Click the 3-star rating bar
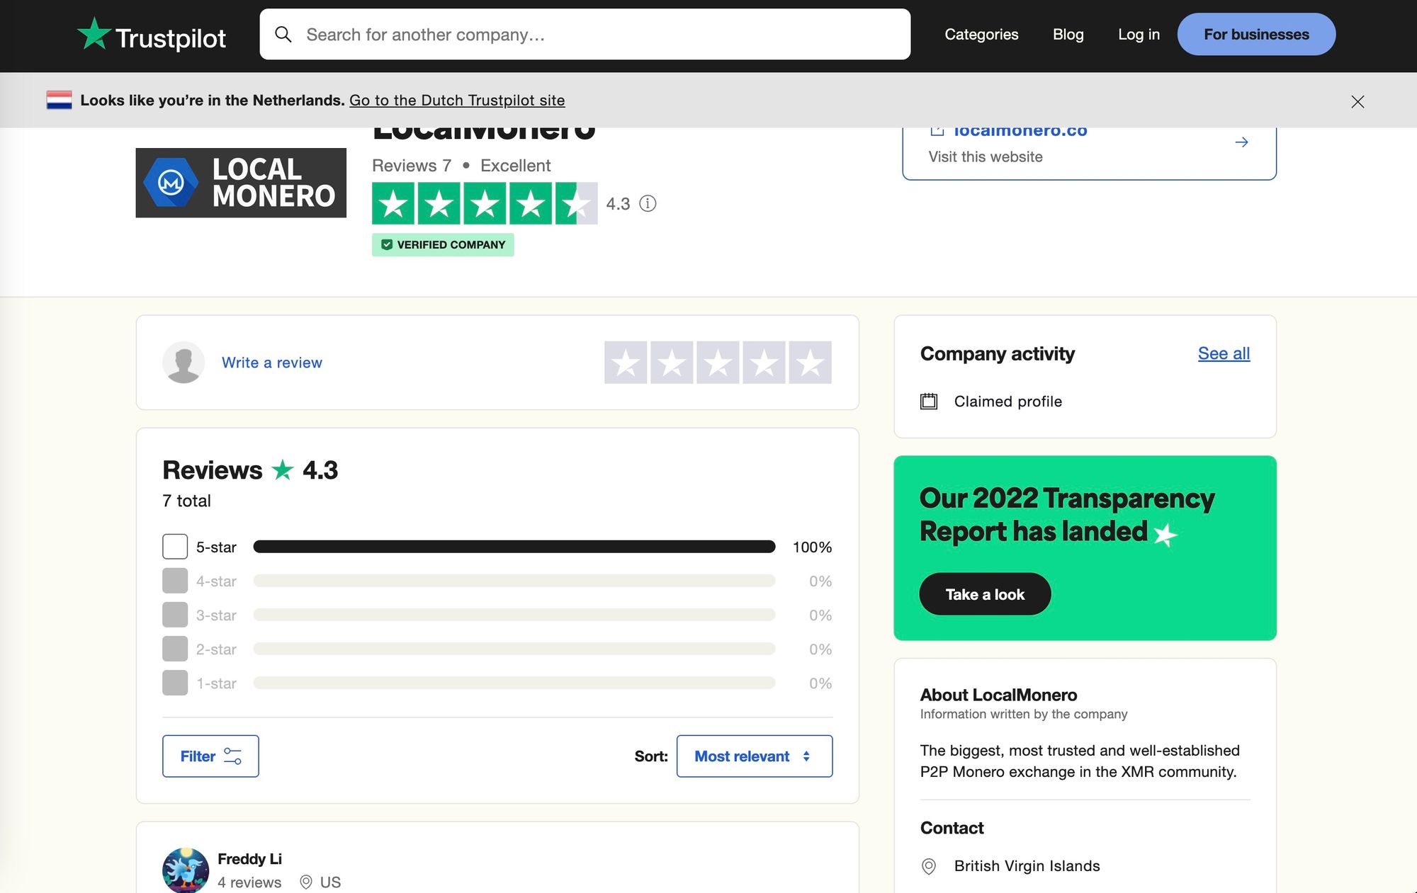This screenshot has height=893, width=1417. coord(514,615)
